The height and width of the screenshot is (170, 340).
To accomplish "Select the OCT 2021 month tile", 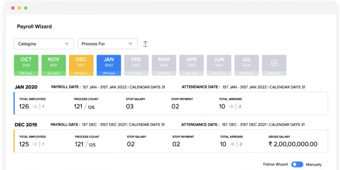I will pos(26,65).
